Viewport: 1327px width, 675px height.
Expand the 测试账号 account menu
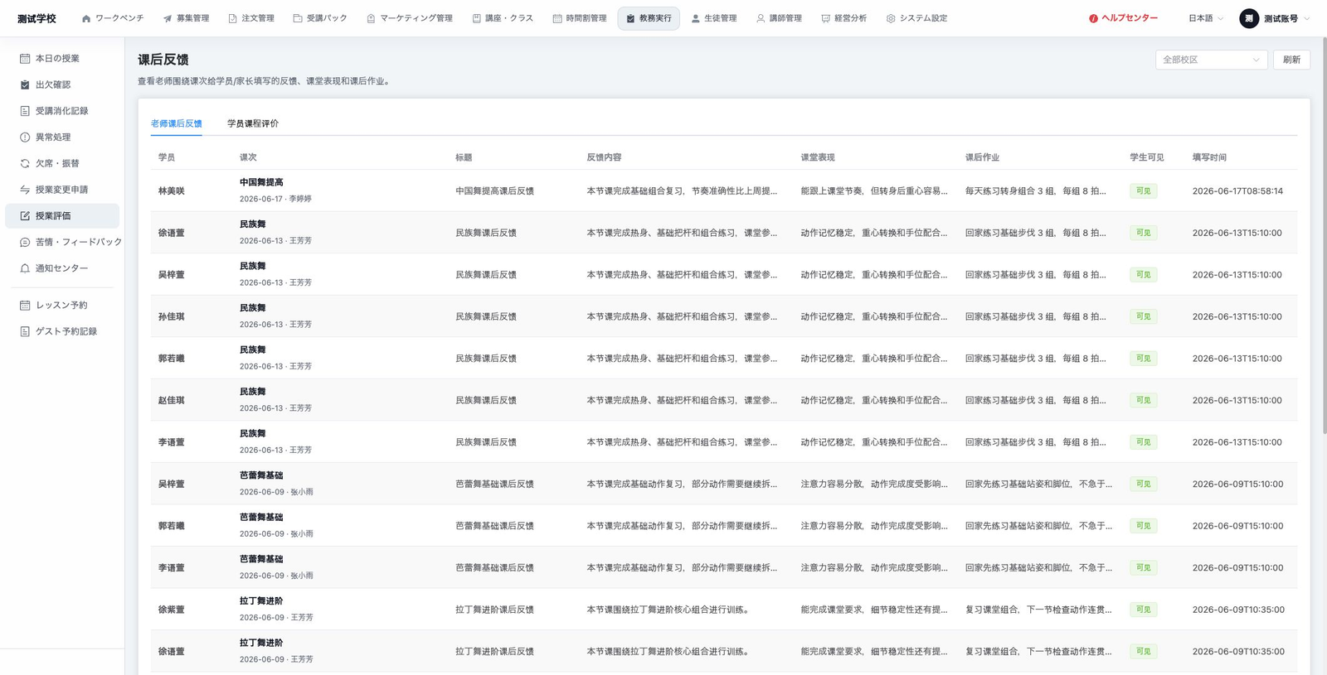pos(1275,18)
